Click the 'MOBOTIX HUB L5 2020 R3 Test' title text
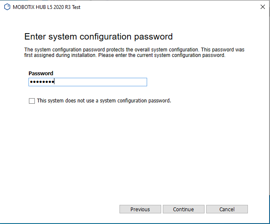The image size is (270, 224). (x=47, y=7)
